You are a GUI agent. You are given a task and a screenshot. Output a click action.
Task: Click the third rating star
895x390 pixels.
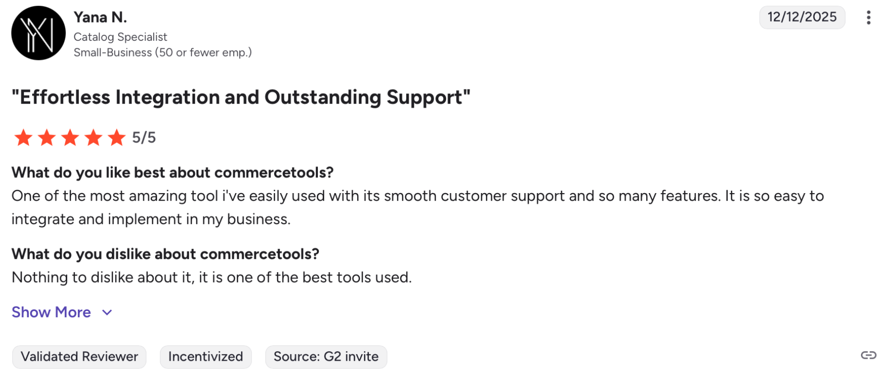pyautogui.click(x=70, y=138)
